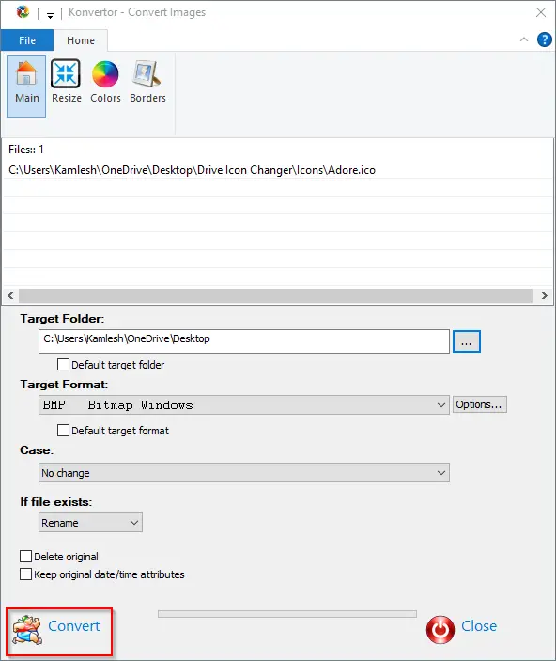Tick the Default target format checkbox
Image resolution: width=556 pixels, height=661 pixels.
click(63, 430)
